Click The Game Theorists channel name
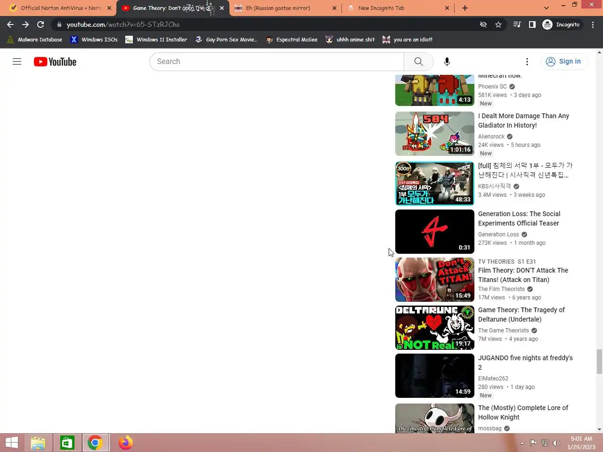 [x=504, y=331]
